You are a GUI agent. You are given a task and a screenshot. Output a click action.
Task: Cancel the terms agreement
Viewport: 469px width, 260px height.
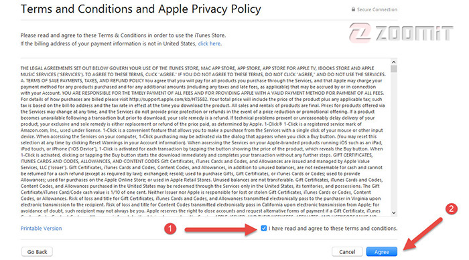pos(347,251)
